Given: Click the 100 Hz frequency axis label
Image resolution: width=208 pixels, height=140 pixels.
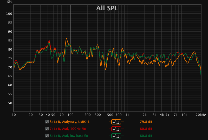Looking at the screenshot, I should click(x=70, y=115).
